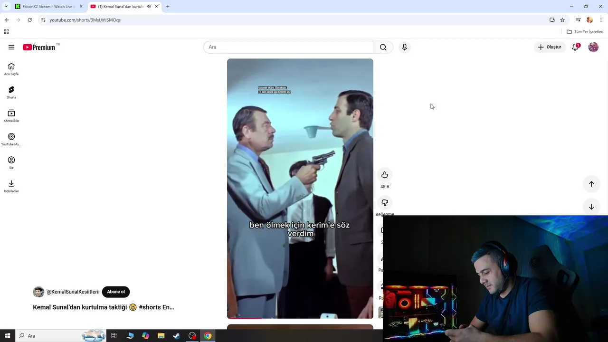
Task: Go to the previous Short
Action: (x=591, y=184)
